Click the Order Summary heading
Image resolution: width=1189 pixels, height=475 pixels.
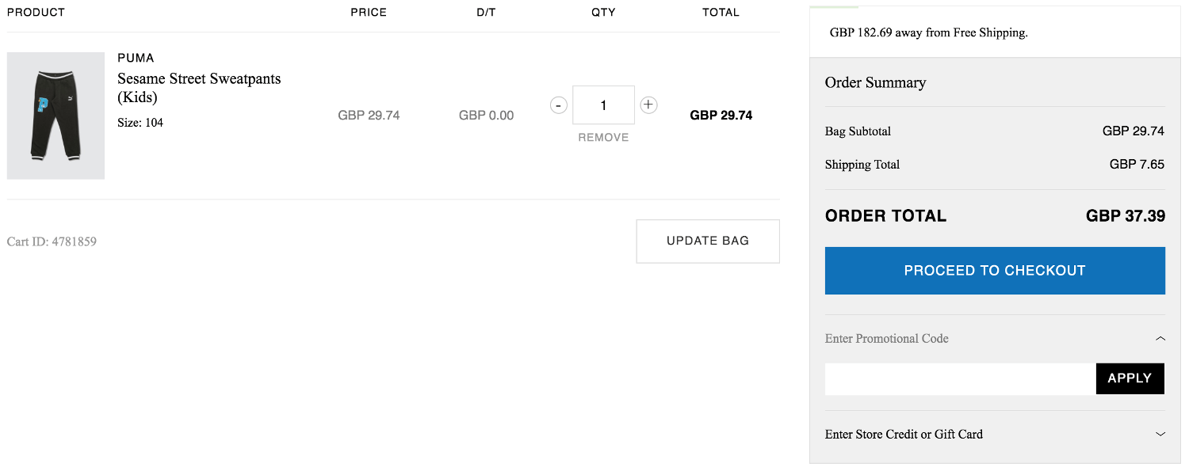pyautogui.click(x=875, y=82)
